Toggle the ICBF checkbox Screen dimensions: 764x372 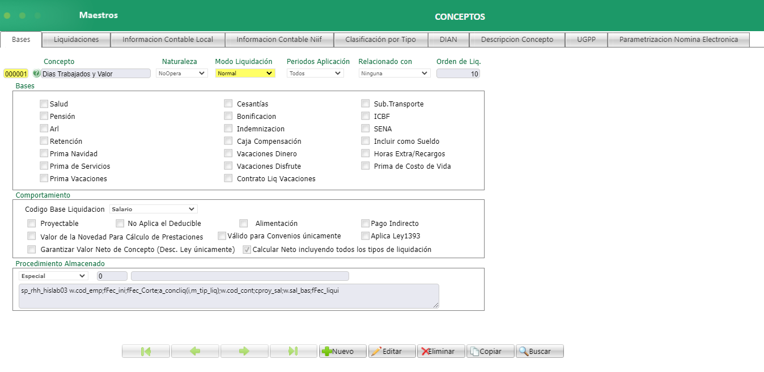coord(366,116)
